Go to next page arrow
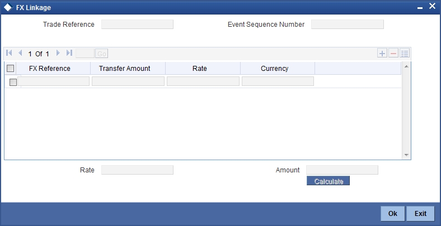The image size is (441, 226). tap(58, 52)
